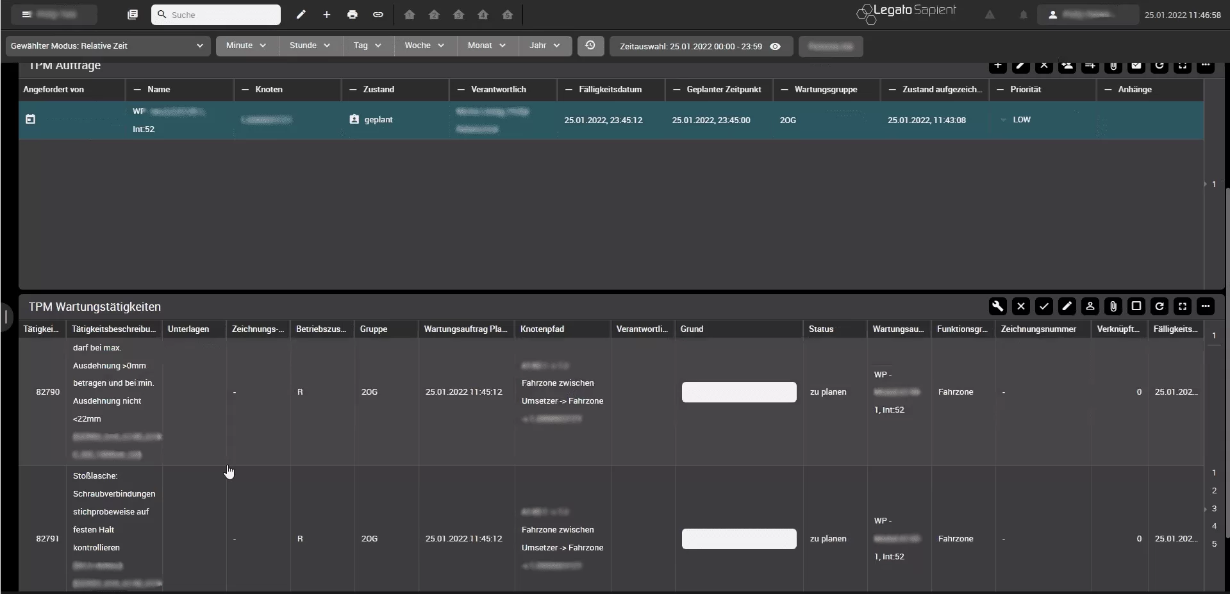Select home shortcut number 1
The image size is (1230, 594).
pos(410,14)
